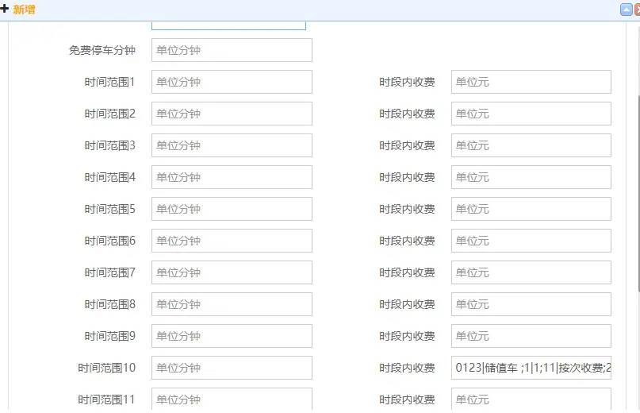Click into the 时间范围4 input field
The image size is (640, 413).
coord(232,177)
